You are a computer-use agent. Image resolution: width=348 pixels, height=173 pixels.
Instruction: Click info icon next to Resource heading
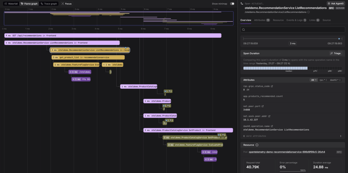tap(257, 145)
